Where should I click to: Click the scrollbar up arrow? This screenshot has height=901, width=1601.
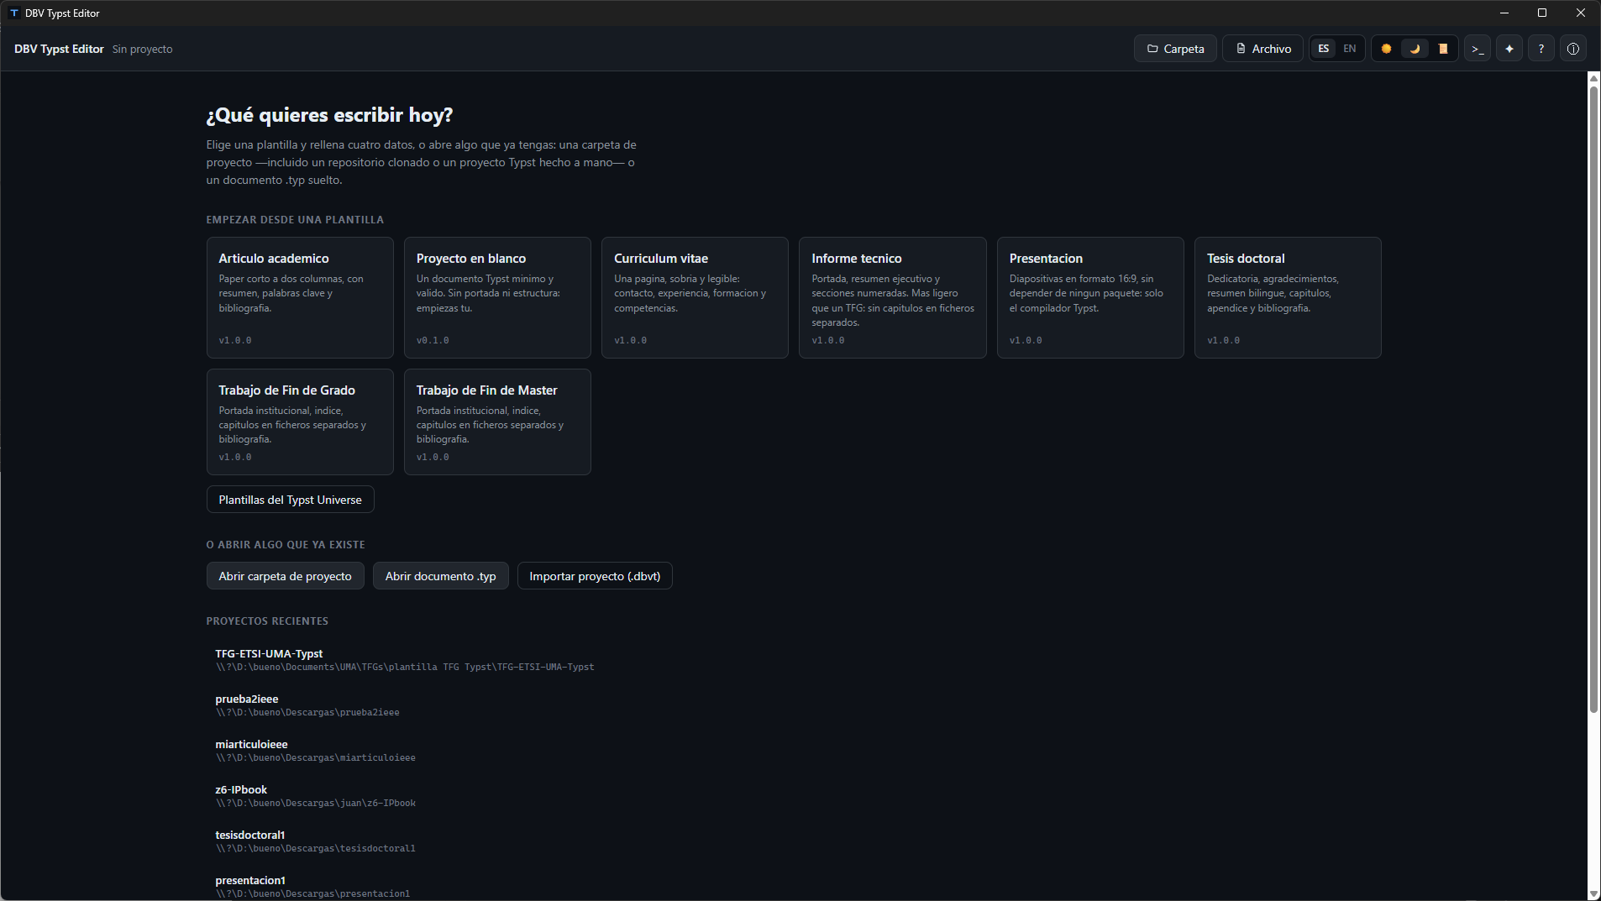coord(1593,78)
